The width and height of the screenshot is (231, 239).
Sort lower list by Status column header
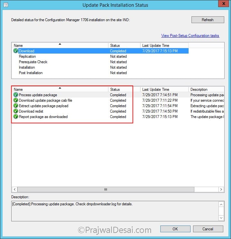tap(124, 89)
